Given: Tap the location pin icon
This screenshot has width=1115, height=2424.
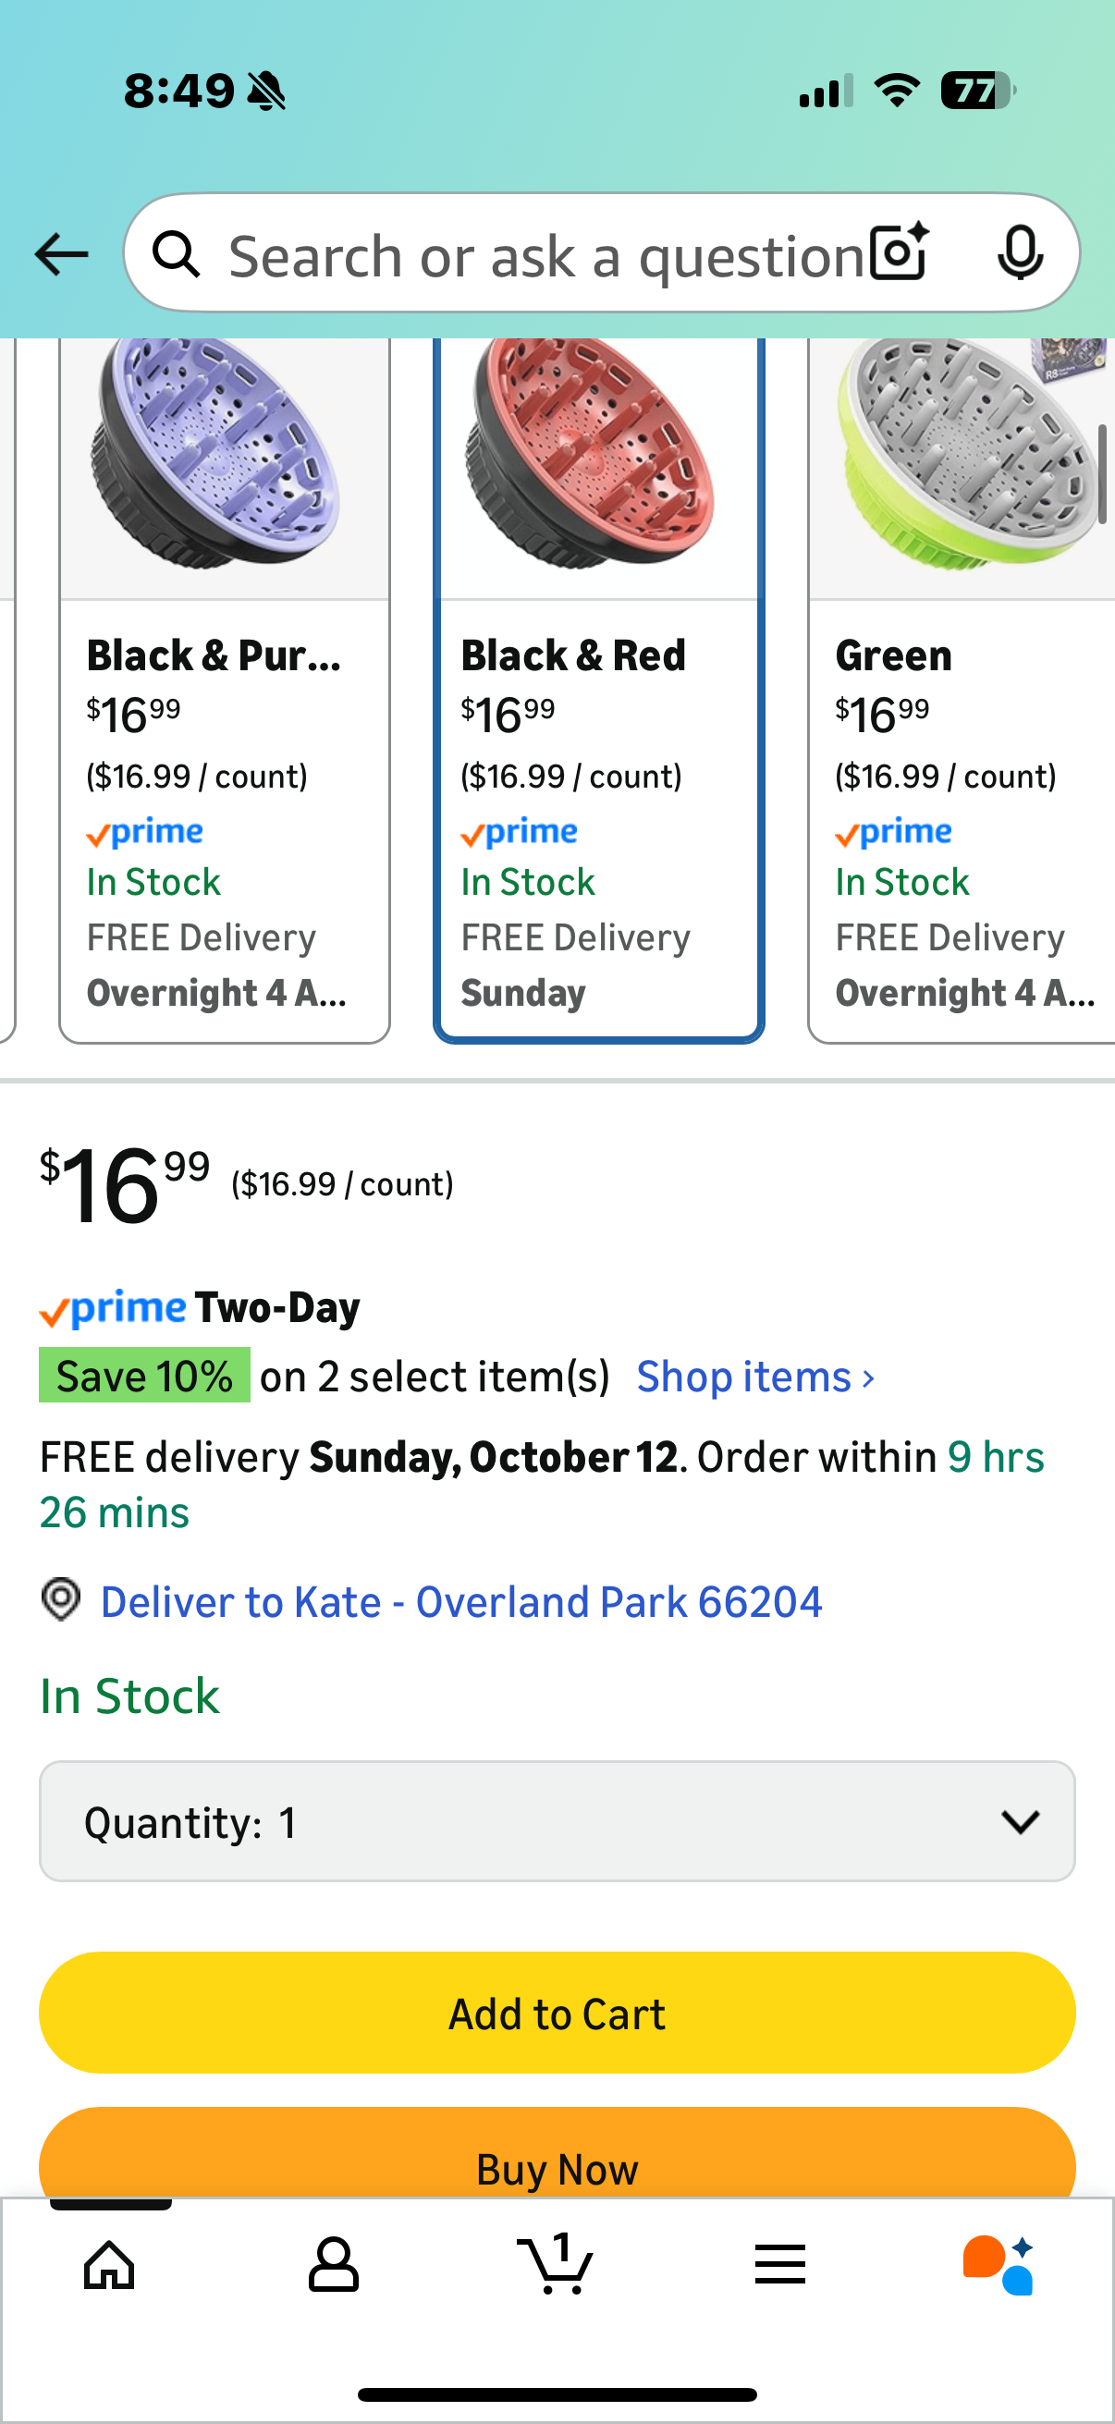Looking at the screenshot, I should click(x=61, y=1599).
